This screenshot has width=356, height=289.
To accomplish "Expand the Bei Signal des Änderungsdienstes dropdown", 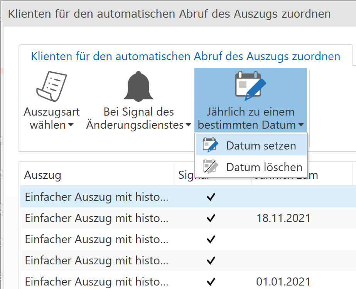I will click(x=187, y=125).
